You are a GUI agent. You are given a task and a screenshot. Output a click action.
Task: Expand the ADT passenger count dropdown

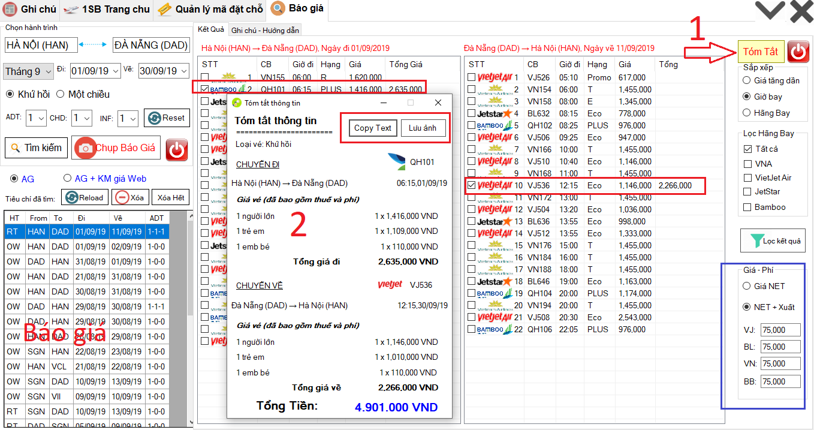tap(36, 118)
